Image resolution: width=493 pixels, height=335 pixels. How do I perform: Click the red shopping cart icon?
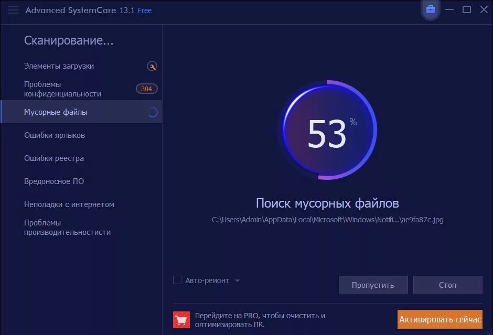pos(181,320)
